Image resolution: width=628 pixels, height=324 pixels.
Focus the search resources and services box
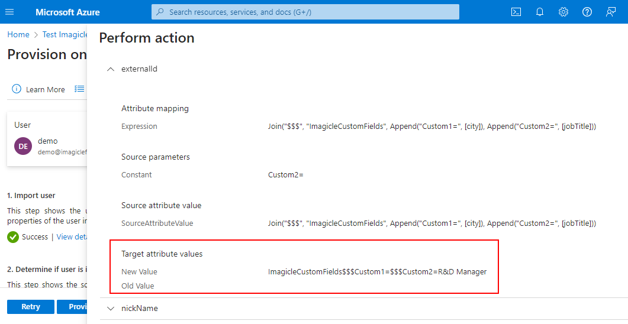305,12
